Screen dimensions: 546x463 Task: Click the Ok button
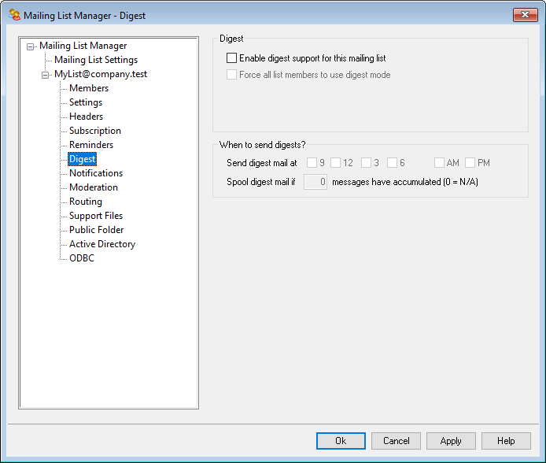coord(341,441)
